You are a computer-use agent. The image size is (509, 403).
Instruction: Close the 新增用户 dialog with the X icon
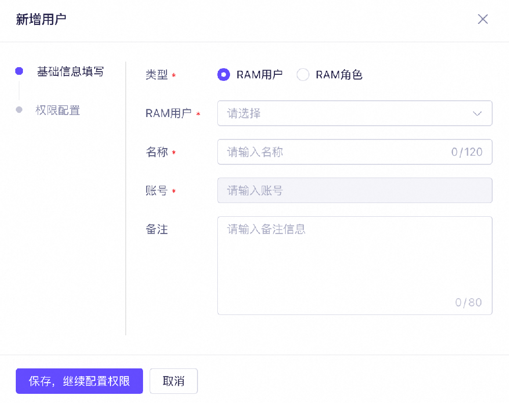point(483,19)
